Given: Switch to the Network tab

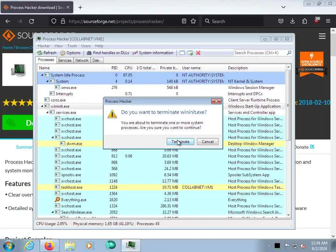Looking at the screenshot, I should [82, 60].
